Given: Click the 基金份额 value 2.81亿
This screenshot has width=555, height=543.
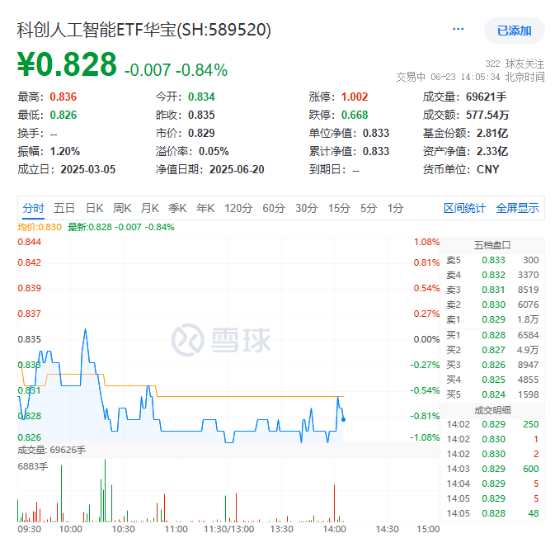Looking at the screenshot, I should click(492, 133).
